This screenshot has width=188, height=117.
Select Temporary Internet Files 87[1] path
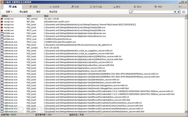[x=90, y=25]
